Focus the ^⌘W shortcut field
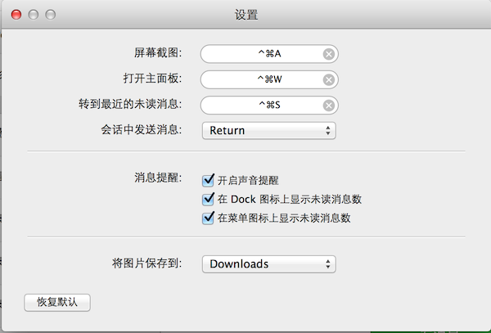Image resolution: width=491 pixels, height=333 pixels. click(263, 79)
